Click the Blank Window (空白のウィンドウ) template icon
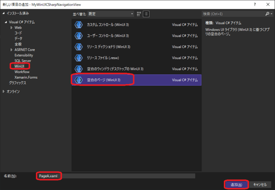The width and height of the screenshot is (275, 190). click(x=78, y=69)
